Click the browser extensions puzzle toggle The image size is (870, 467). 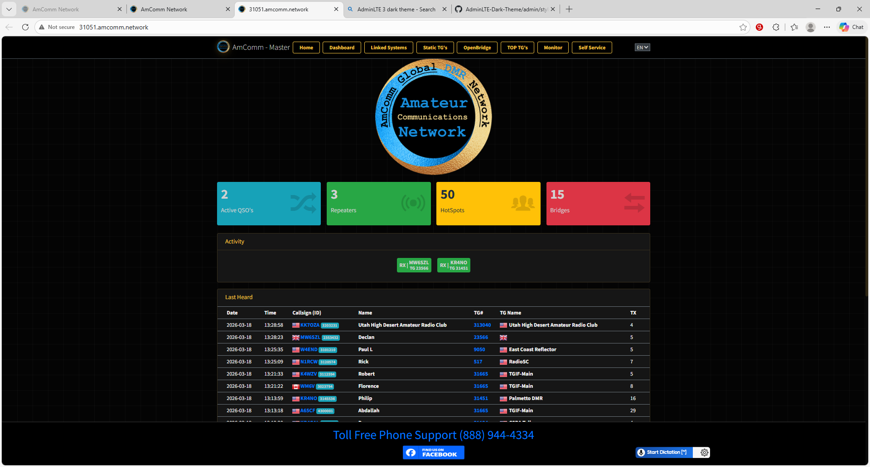click(776, 27)
